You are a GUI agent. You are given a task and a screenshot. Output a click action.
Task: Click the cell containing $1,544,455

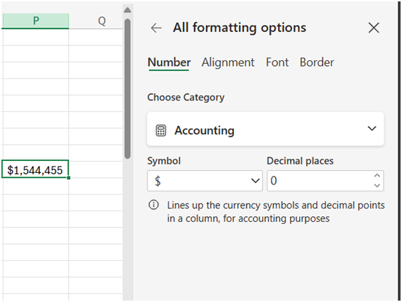coord(35,169)
